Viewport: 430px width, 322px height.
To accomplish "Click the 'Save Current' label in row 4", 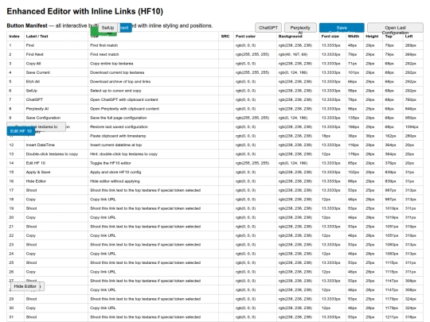I will click(x=38, y=72).
